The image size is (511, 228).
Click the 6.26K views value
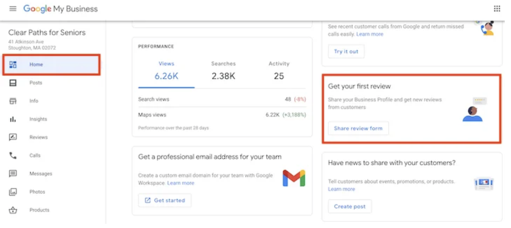coord(166,76)
